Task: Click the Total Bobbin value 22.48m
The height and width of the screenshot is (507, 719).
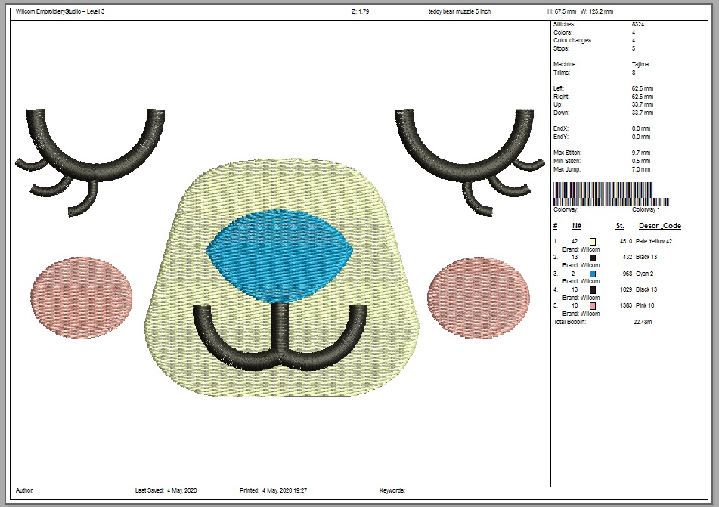Action: pyautogui.click(x=642, y=322)
